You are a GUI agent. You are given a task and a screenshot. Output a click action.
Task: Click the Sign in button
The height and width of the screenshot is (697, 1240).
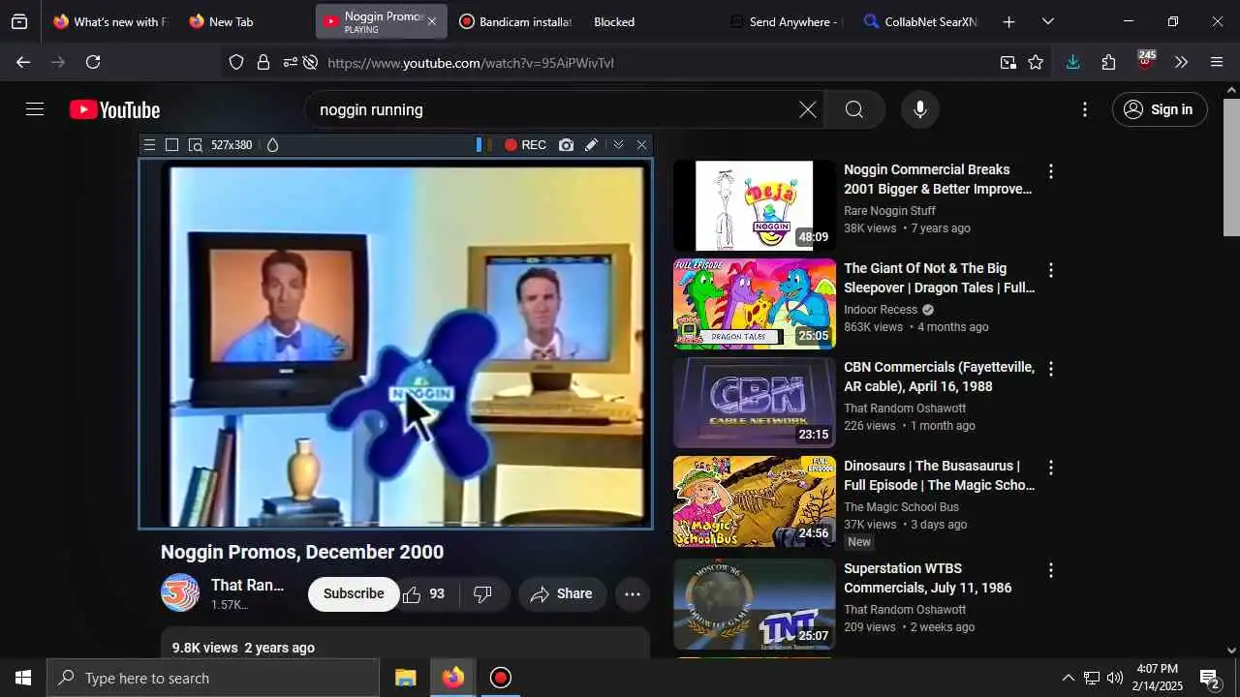click(1160, 109)
